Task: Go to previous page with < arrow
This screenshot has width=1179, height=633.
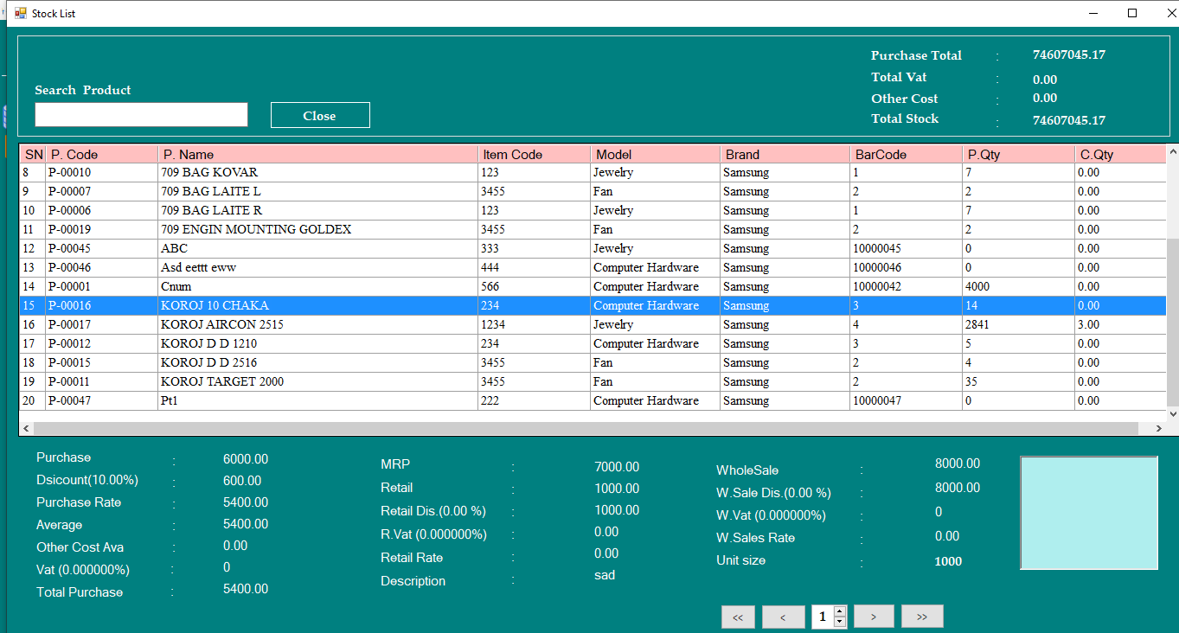Action: point(783,616)
